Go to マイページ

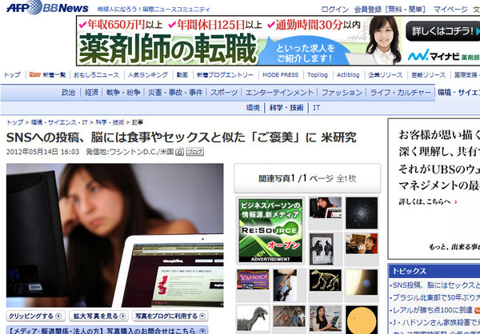(450, 9)
